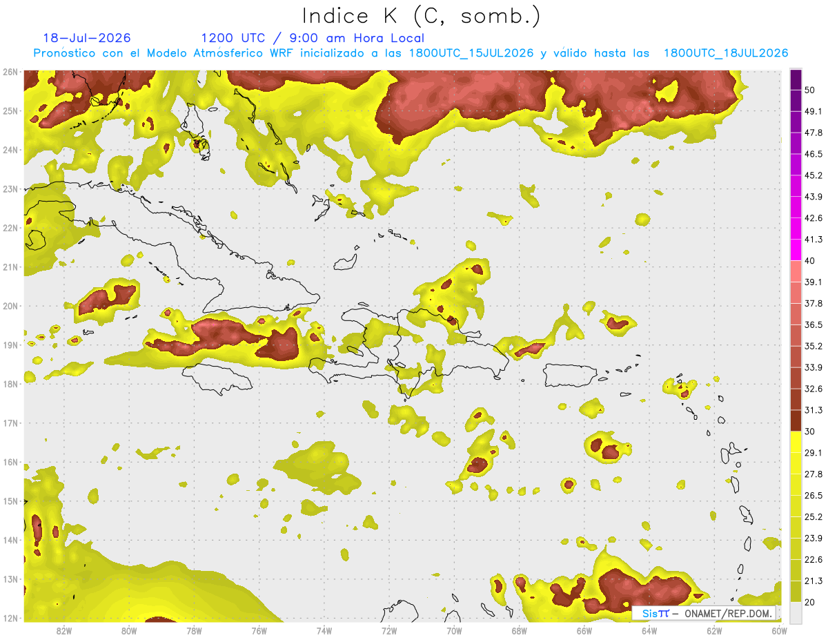Viewport: 828px width, 640px height.
Task: Click the longitude label '66W'
Action: 584,630
